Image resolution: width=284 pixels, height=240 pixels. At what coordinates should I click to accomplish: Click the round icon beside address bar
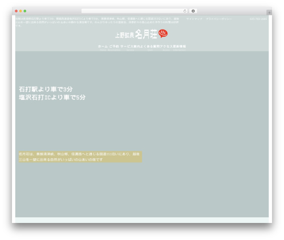[193, 11]
